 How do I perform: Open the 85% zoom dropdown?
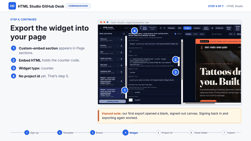pyautogui.click(x=232, y=34)
